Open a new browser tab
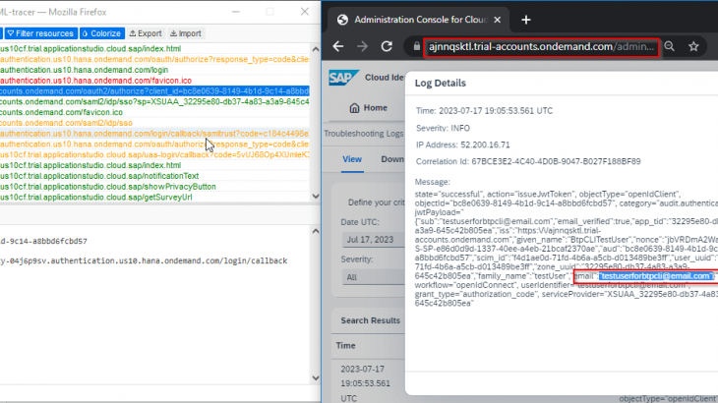718x403 pixels. point(525,20)
